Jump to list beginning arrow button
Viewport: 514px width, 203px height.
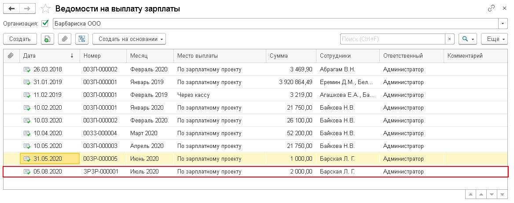(471, 195)
